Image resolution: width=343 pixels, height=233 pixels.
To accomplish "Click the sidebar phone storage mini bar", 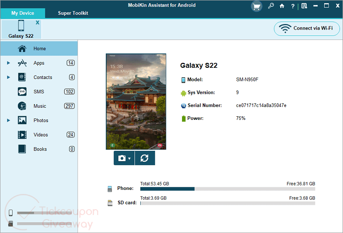I will (44, 213).
